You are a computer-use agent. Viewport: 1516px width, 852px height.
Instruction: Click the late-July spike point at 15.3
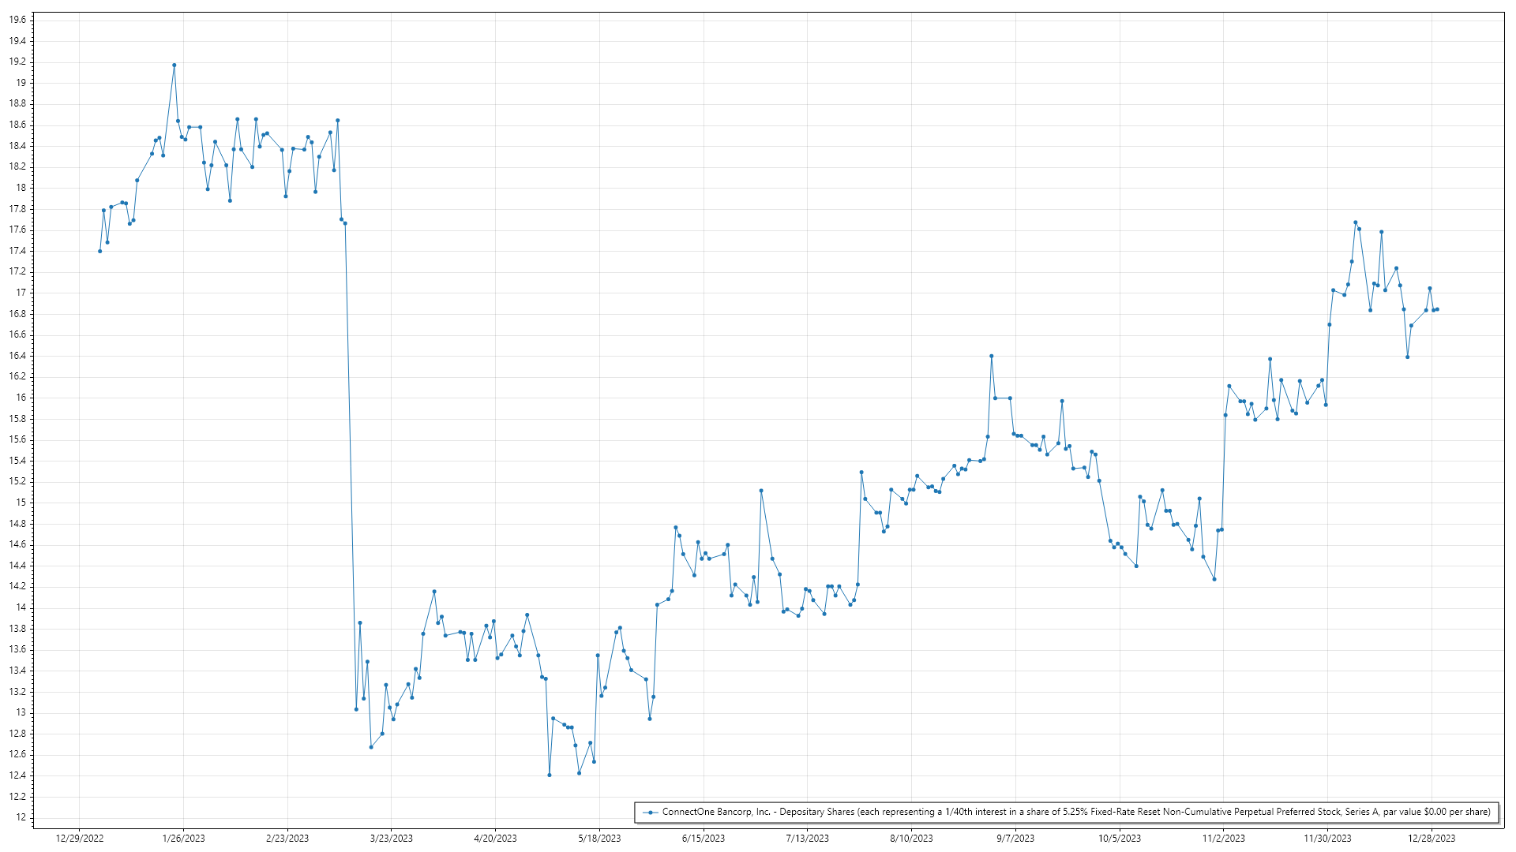[x=861, y=472]
